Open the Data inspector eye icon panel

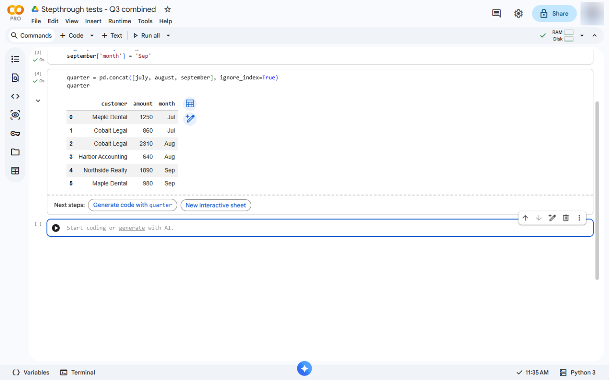[15, 115]
